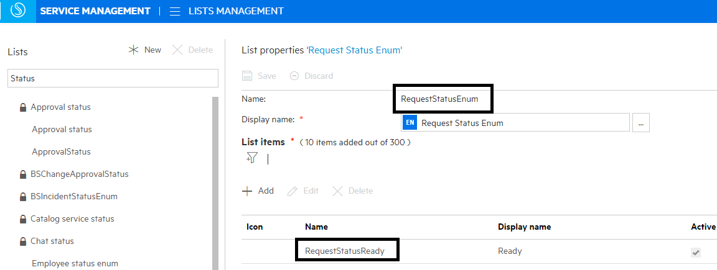Click the EN language badge

[x=410, y=123]
